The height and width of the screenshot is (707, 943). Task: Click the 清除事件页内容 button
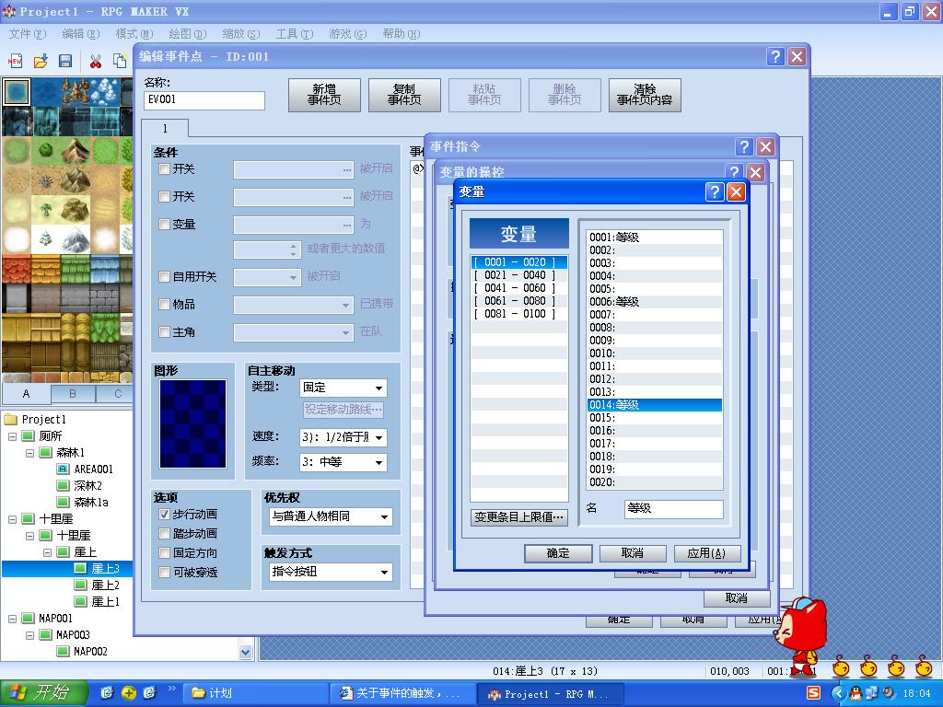(x=645, y=95)
